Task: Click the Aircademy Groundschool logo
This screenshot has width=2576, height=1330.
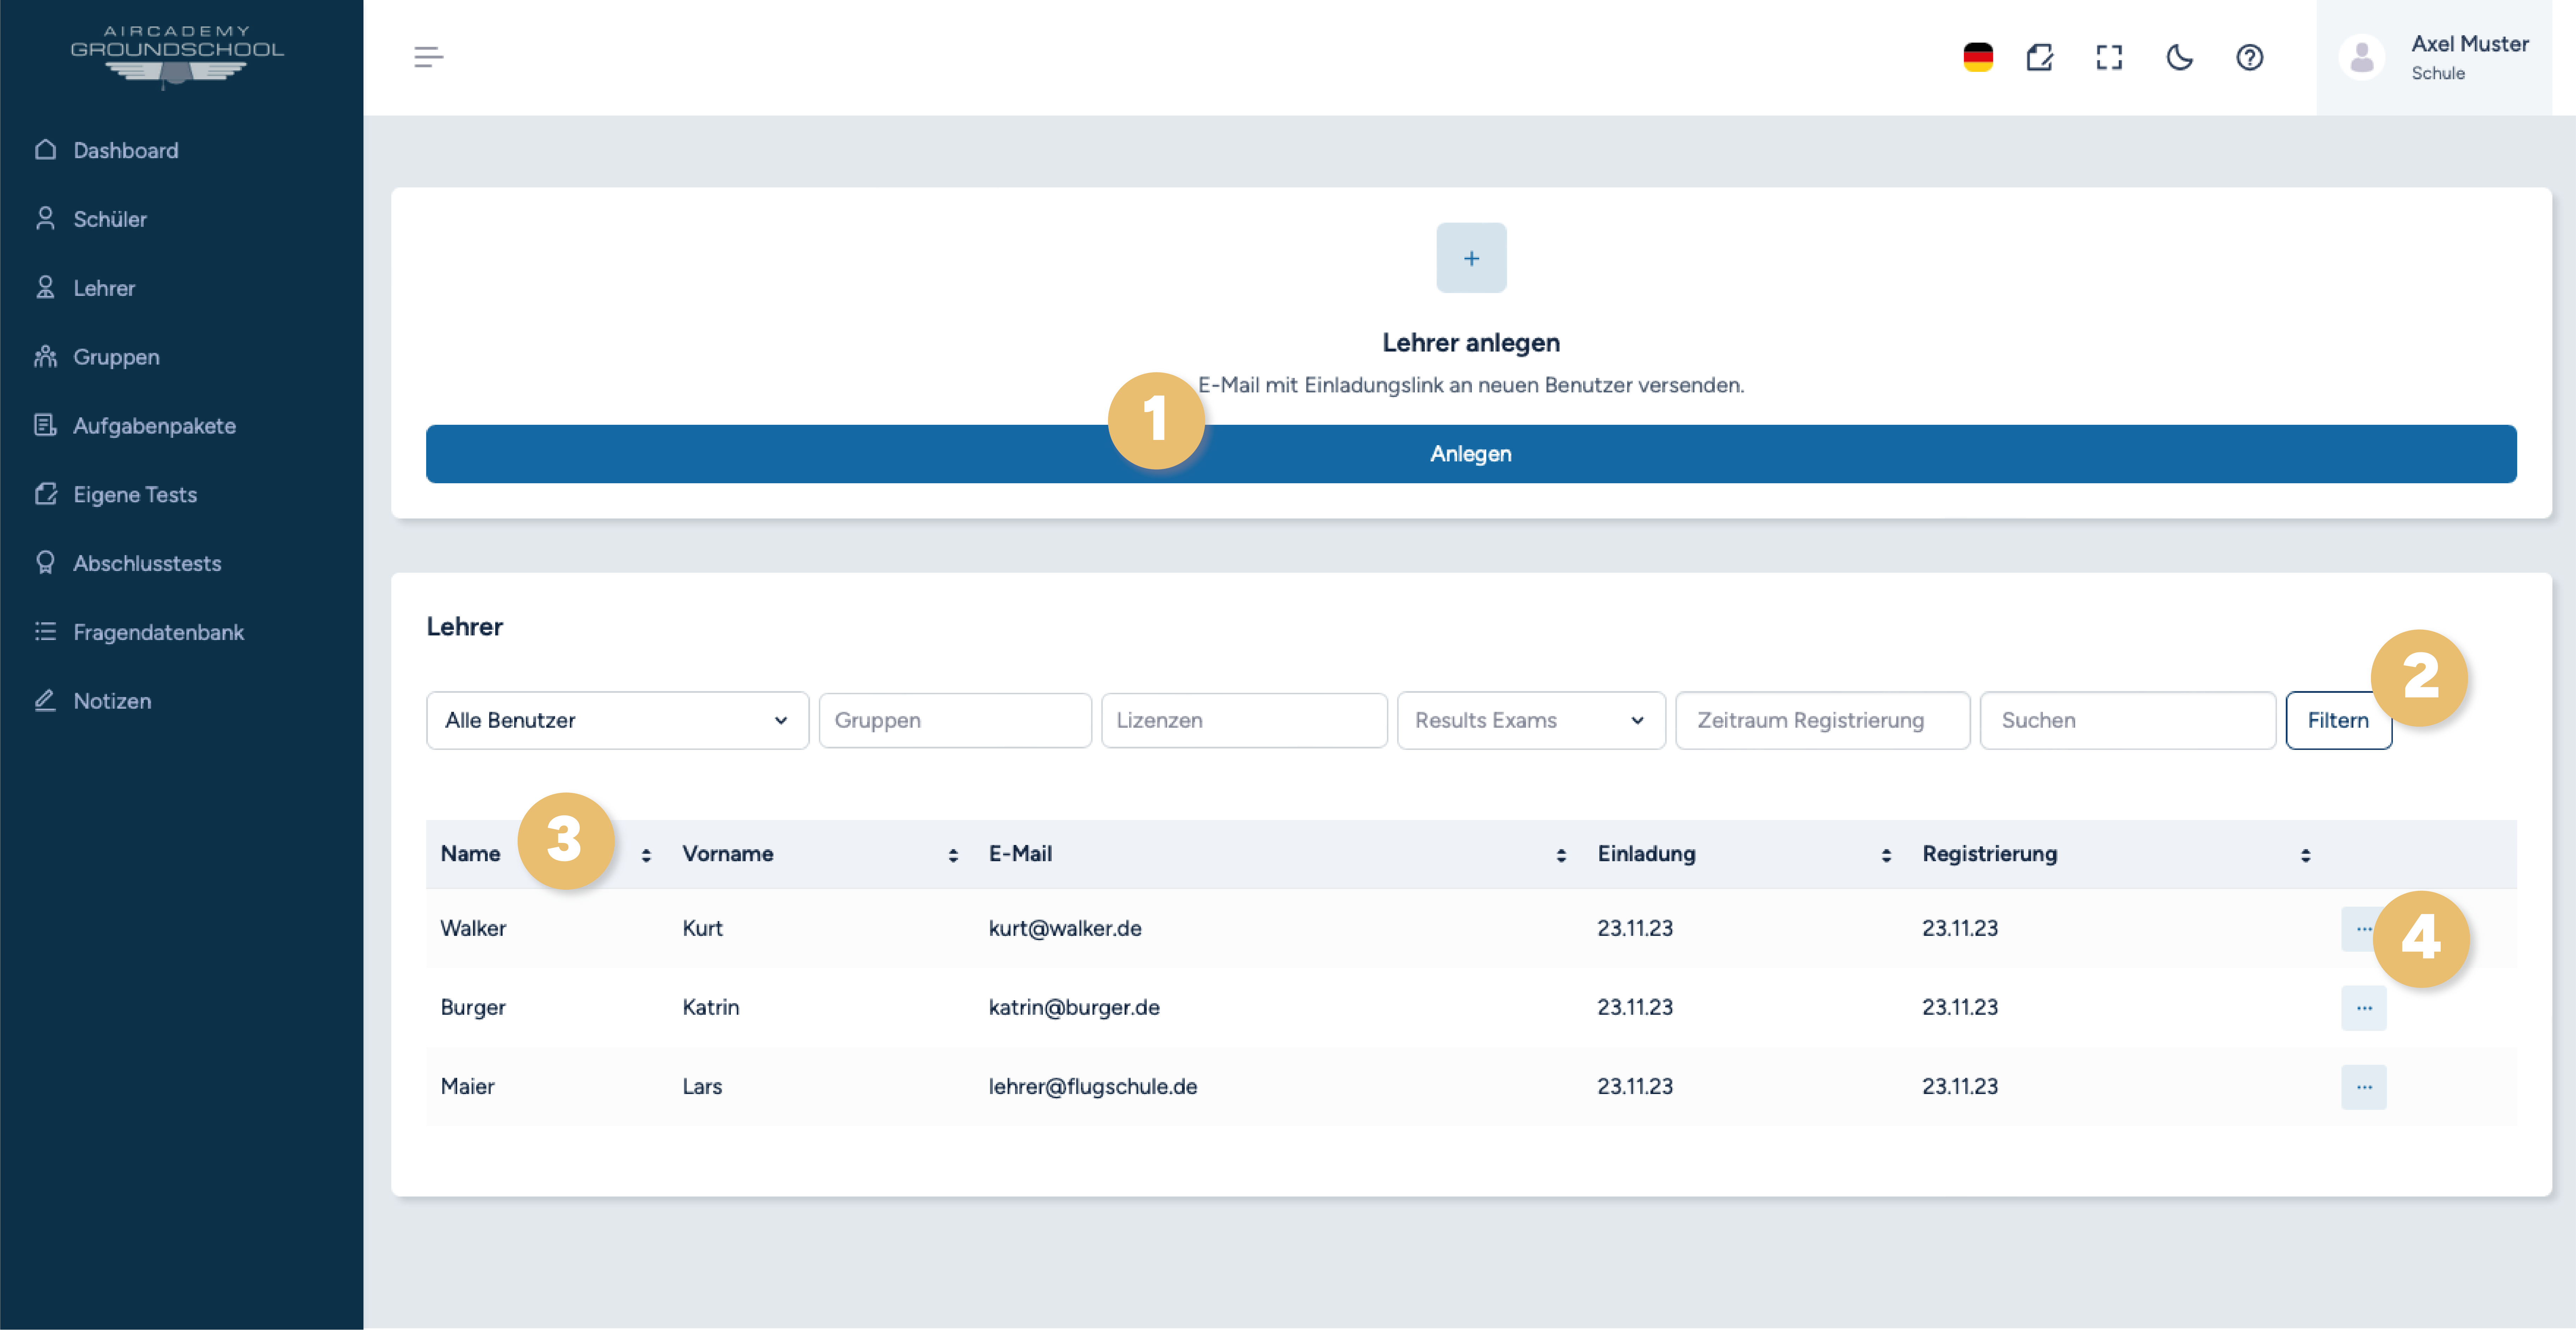Action: pyautogui.click(x=177, y=57)
